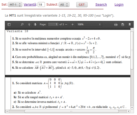Click the 'La MT1 sunt înregistrate variantele' notice
The image size is (137, 115).
tap(60, 16)
